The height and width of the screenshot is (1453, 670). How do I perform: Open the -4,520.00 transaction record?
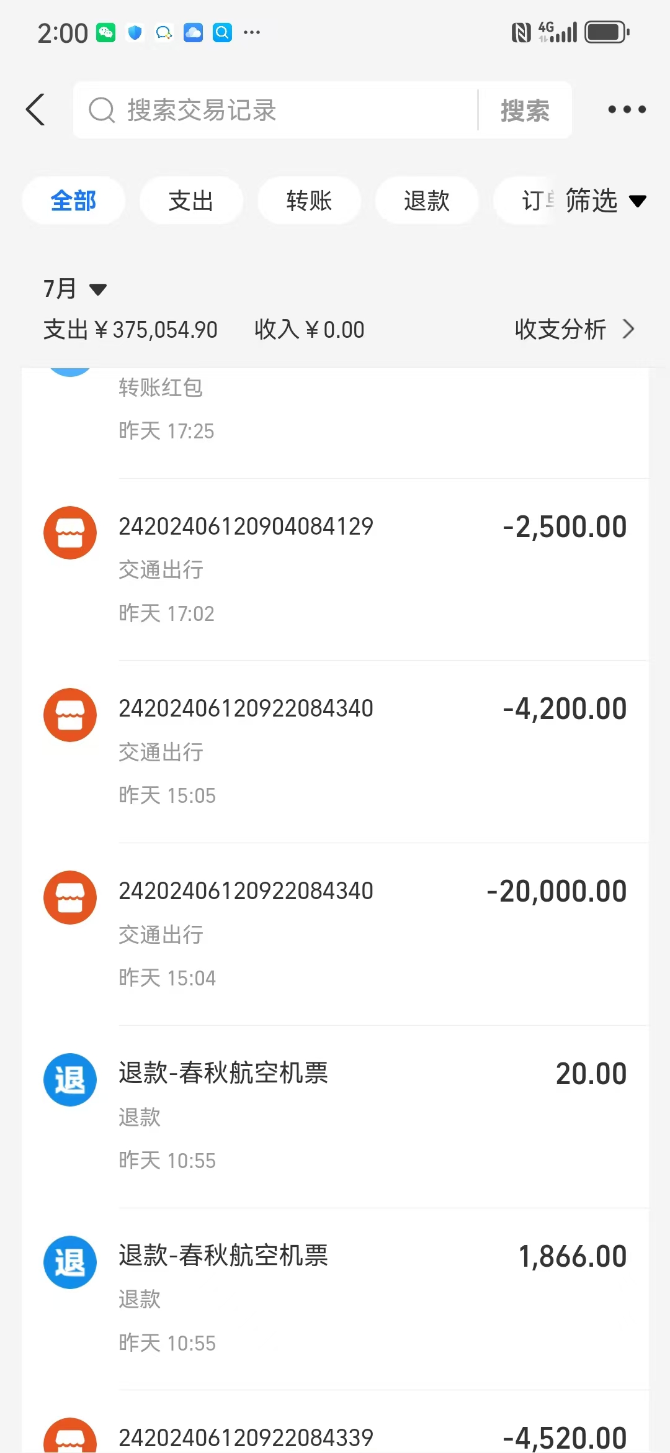pos(372,1436)
